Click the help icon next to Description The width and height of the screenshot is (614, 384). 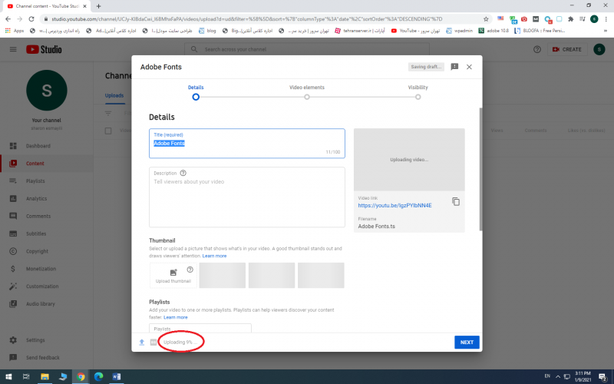coord(183,174)
